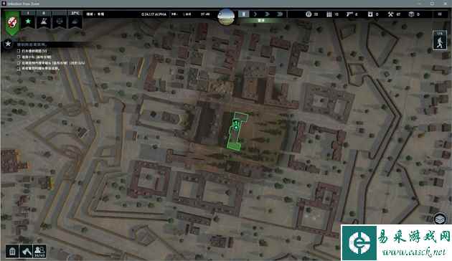Click the walking survivor unit card
The image size is (452, 261).
click(x=440, y=40)
